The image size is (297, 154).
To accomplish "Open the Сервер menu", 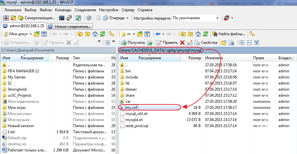I will tap(128, 10).
